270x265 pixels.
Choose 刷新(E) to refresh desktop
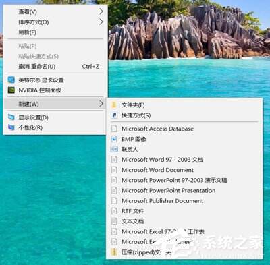click(x=55, y=32)
